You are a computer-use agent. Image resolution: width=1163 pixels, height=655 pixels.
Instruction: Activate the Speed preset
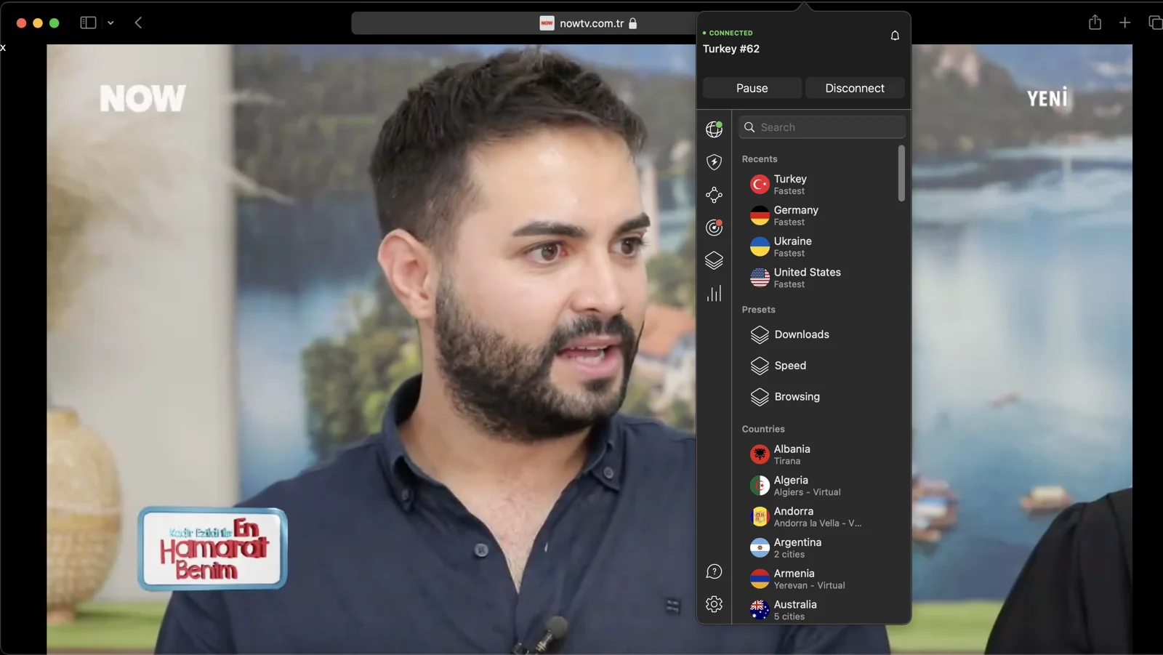(789, 366)
